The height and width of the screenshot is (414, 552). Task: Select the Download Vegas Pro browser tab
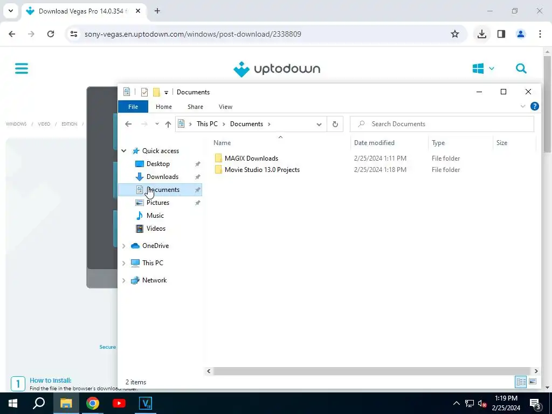coord(84,11)
